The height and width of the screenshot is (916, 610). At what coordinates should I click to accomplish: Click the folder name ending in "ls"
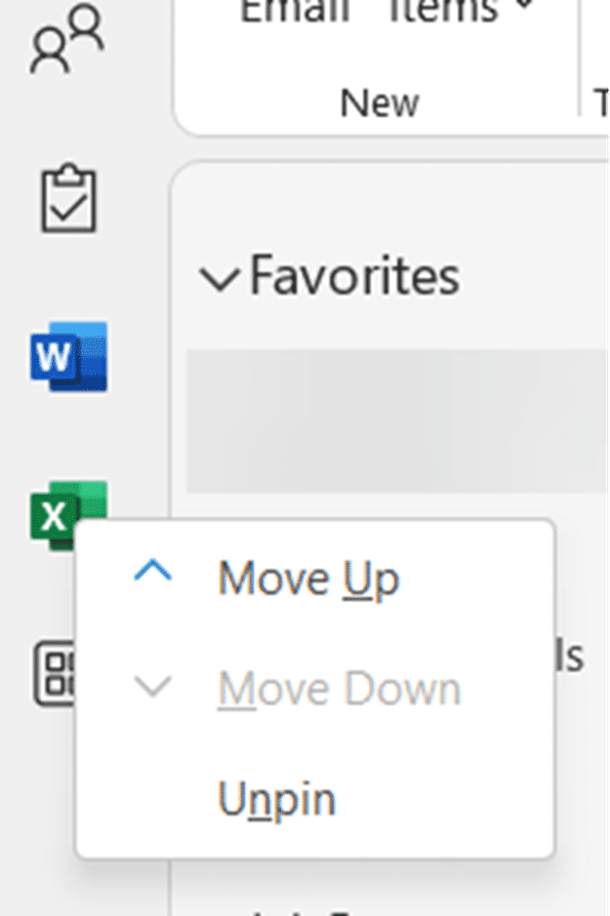(x=572, y=656)
